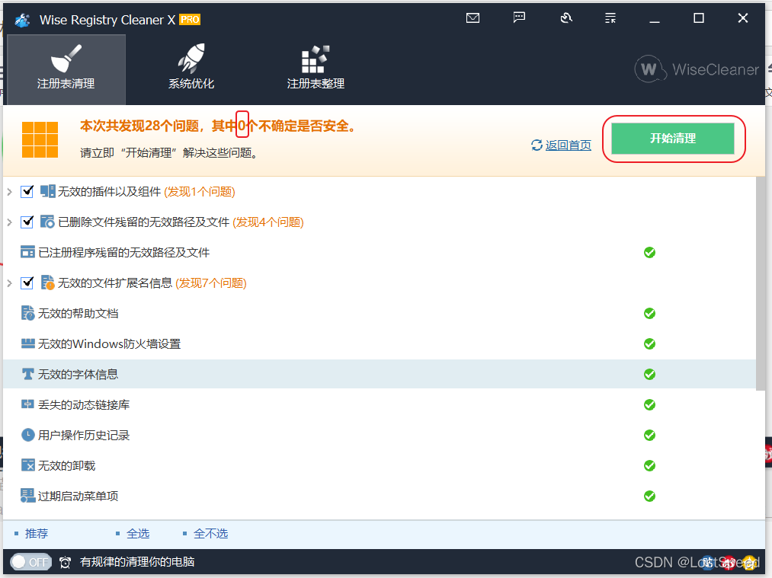Uncheck 无效的文件扩展名信息 checkbox
772x578 pixels.
point(27,283)
